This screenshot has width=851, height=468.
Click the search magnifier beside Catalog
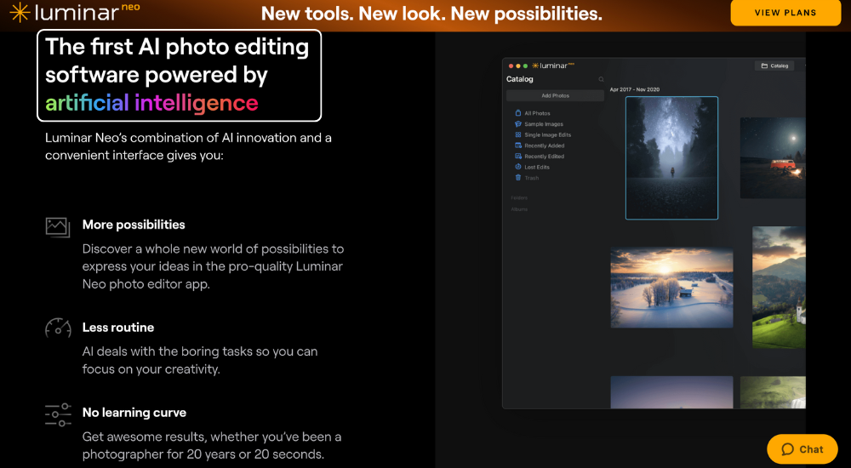(601, 79)
